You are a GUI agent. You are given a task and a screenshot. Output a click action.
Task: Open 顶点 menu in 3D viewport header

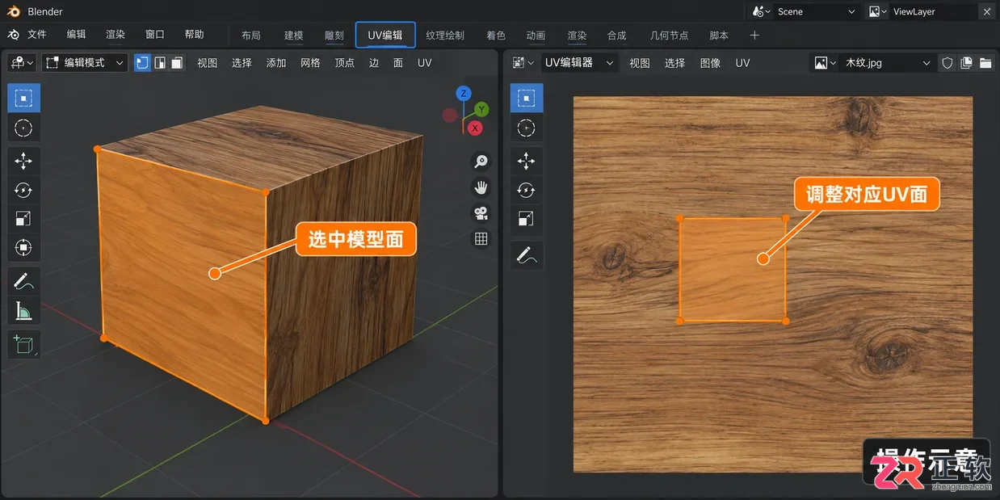[x=345, y=63]
